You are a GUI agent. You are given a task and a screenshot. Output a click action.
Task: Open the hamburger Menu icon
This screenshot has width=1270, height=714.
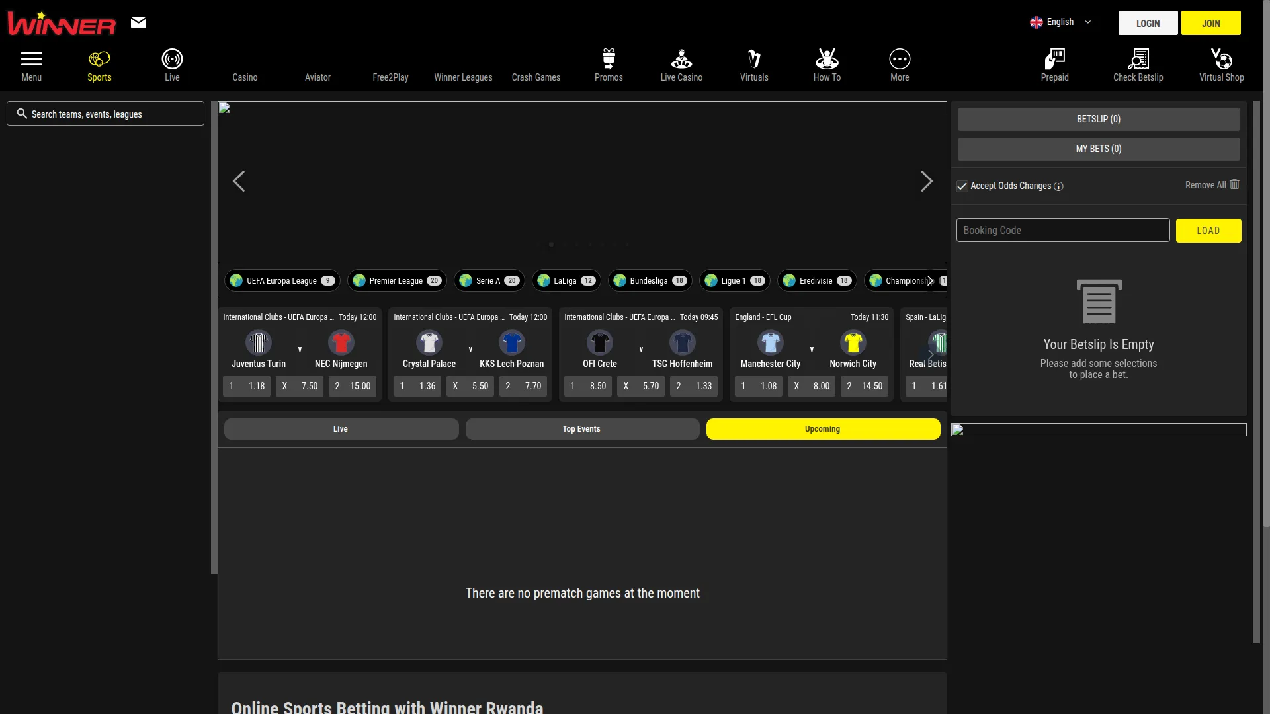click(31, 59)
